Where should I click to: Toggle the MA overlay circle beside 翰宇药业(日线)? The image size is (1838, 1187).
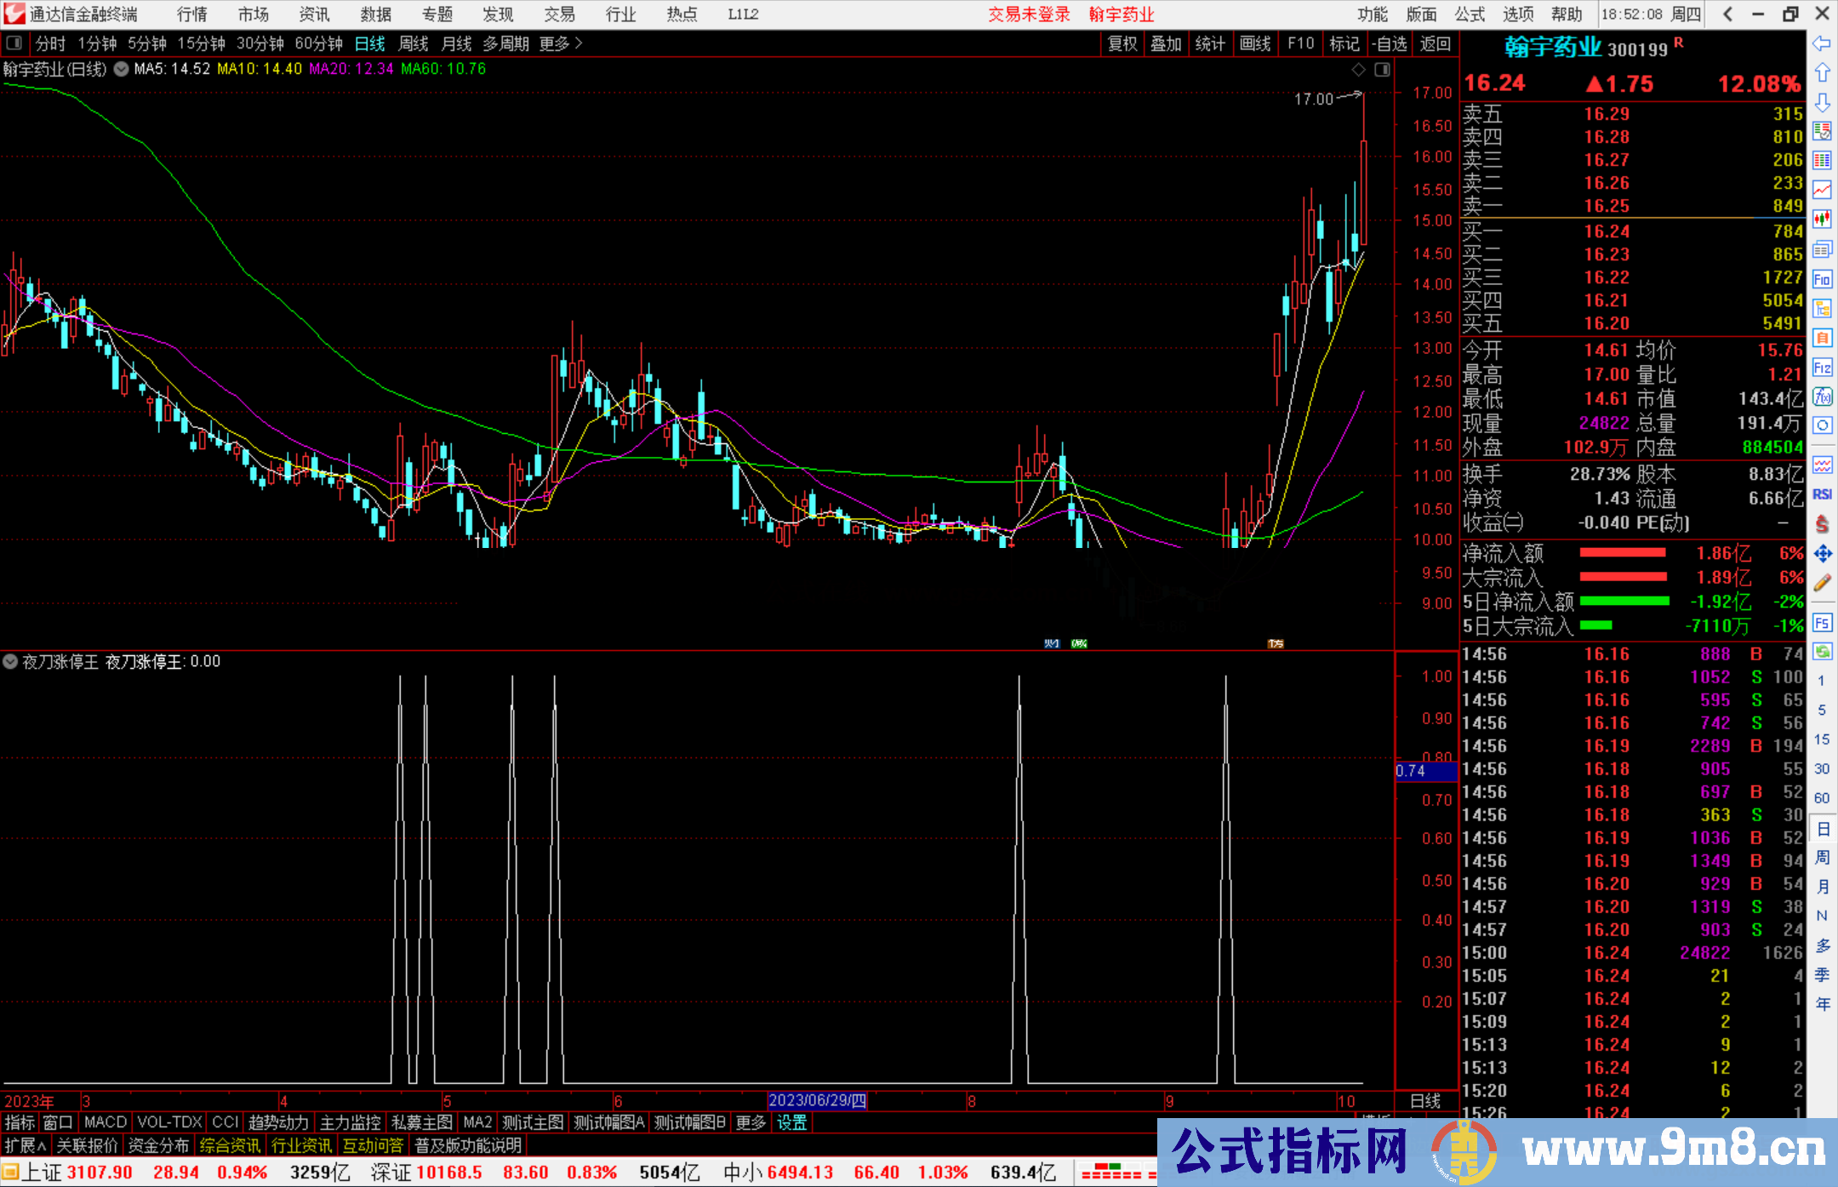coord(120,69)
